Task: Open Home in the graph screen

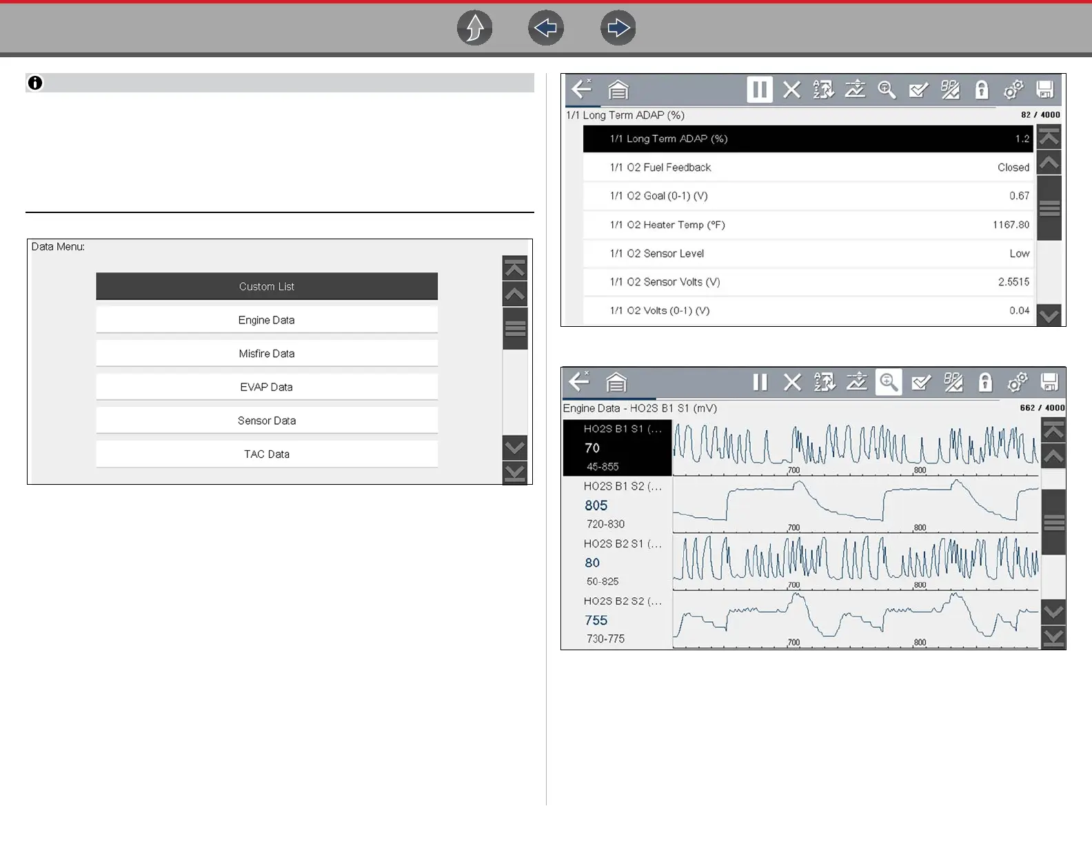Action: coord(616,383)
